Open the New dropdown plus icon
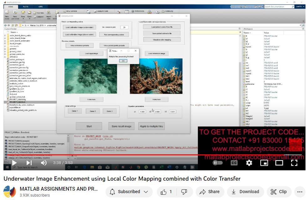The width and height of the screenshot is (308, 200). (x=23, y=15)
